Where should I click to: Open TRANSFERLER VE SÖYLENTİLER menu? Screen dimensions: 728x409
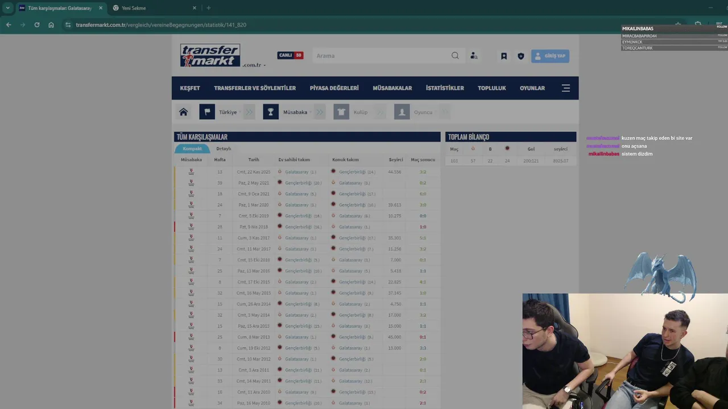pos(255,88)
